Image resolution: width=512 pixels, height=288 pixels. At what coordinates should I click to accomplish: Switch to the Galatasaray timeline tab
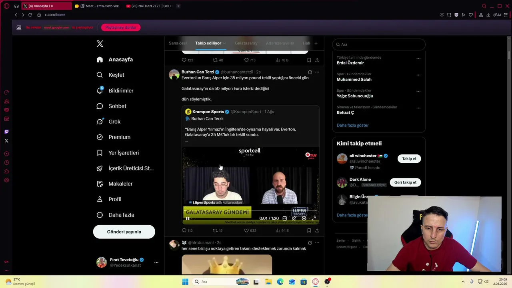[246, 43]
